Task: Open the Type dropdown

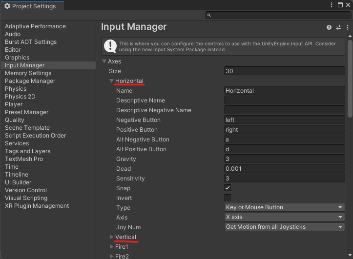Action: [284, 207]
